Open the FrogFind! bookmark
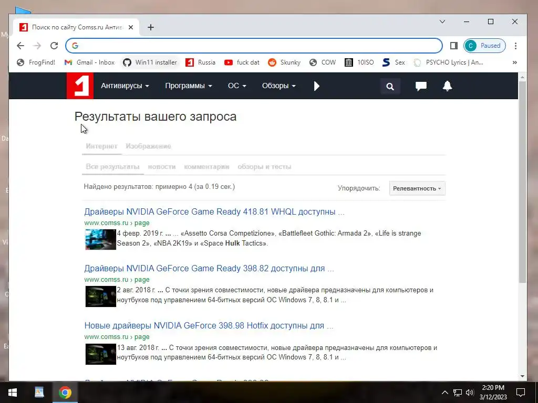 pos(36,62)
